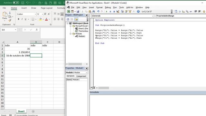Viewport: 206px width, 116px height.
Task: Open Object Browser icon in VBA toolbar
Action: coord(130,12)
